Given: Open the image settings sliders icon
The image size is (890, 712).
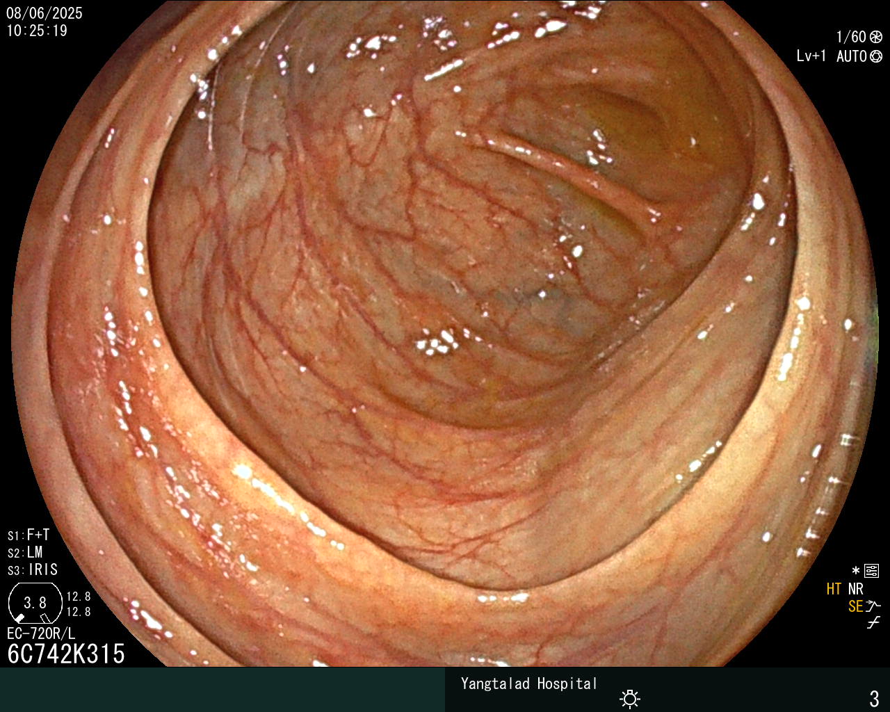Looking at the screenshot, I should pyautogui.click(x=871, y=571).
